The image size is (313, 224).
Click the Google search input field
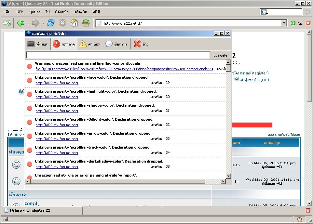click(x=285, y=12)
